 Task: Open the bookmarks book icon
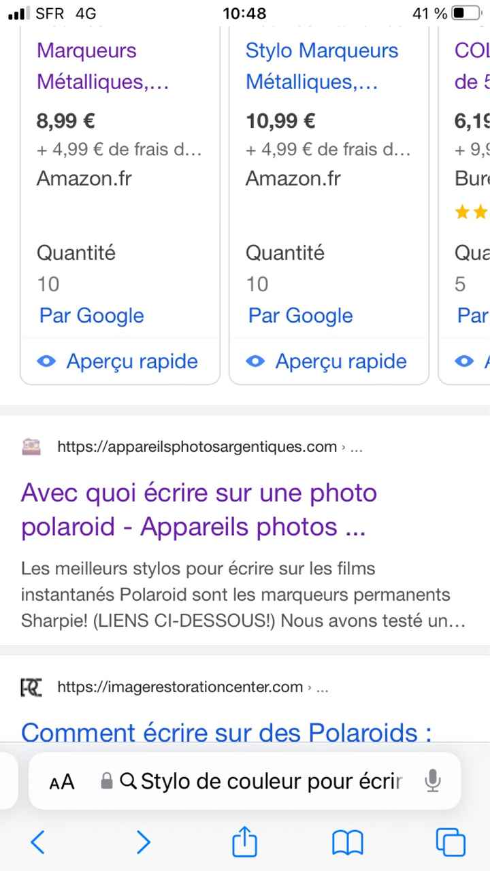pyautogui.click(x=347, y=842)
